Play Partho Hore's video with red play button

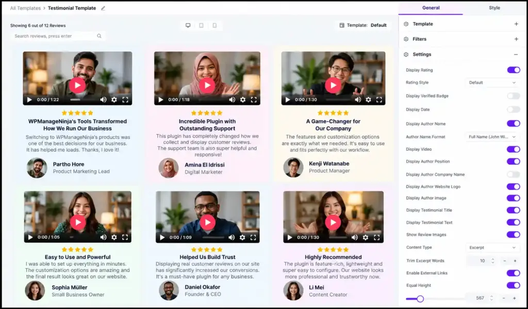point(77,85)
